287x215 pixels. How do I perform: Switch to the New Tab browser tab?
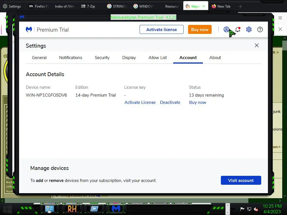pyautogui.click(x=221, y=6)
